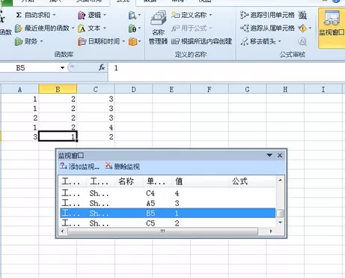Viewport: 345px width, 278px height.
Task: Open the Text (文本) functions menu
Action: point(92,28)
